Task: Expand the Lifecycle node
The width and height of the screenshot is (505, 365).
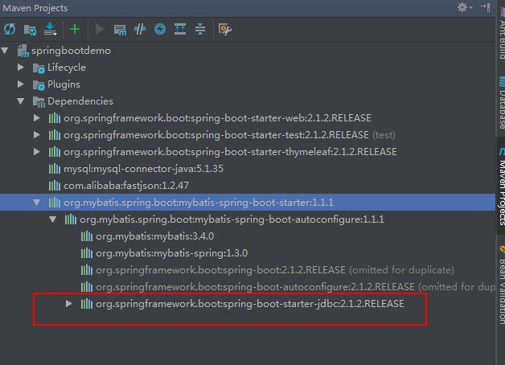Action: pyautogui.click(x=21, y=68)
